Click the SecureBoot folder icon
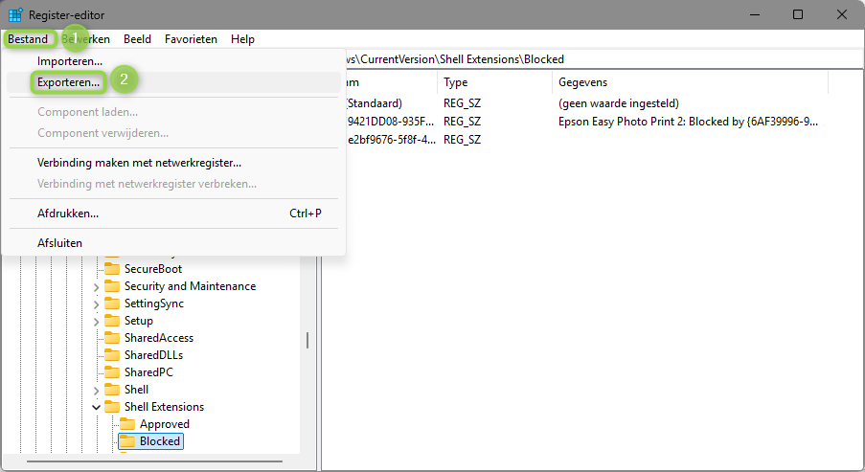 pos(112,269)
